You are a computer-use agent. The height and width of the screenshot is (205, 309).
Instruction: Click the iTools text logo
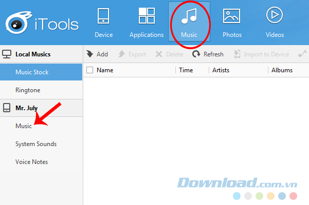pos(57,25)
